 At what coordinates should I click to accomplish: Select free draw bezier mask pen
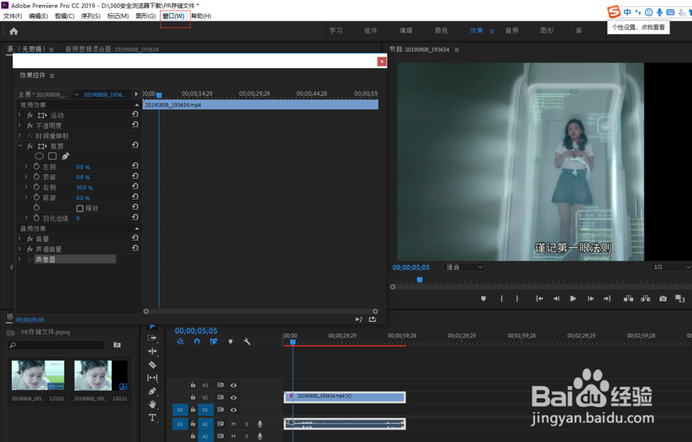coord(65,156)
